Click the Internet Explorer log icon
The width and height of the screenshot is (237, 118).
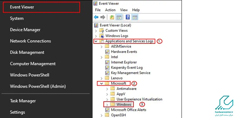point(107,62)
